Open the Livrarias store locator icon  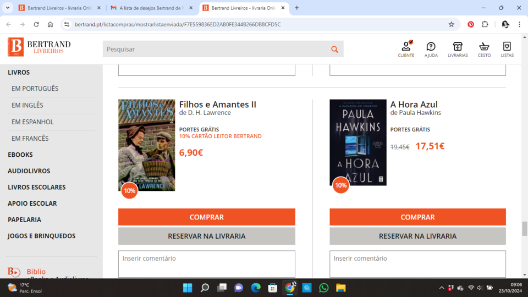point(458,48)
